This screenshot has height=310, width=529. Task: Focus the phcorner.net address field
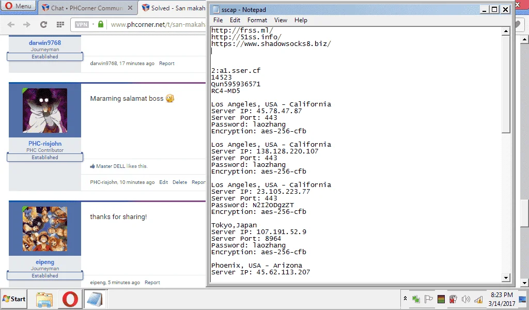pyautogui.click(x=158, y=24)
